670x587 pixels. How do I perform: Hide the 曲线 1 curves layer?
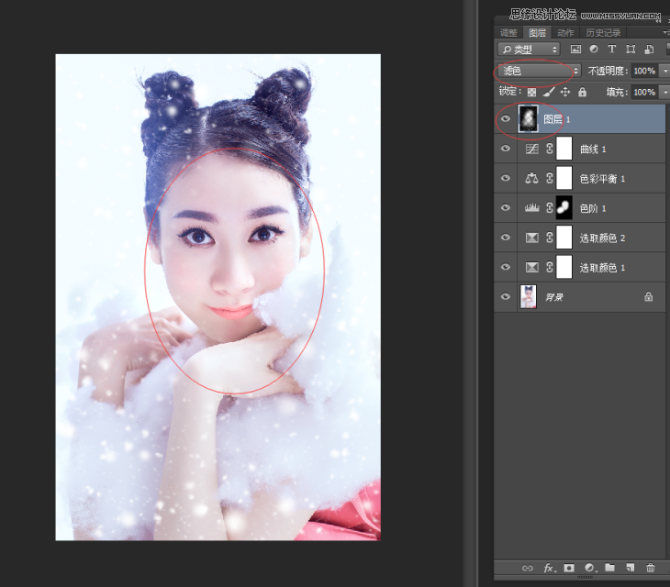[x=506, y=149]
